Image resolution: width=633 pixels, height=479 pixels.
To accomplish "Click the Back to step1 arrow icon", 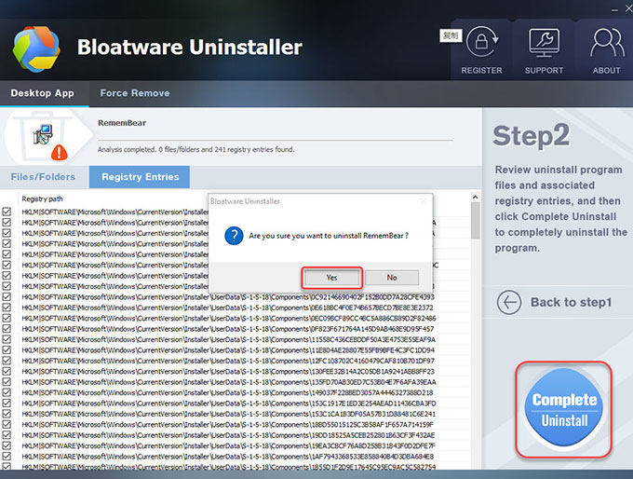I will coord(509,302).
